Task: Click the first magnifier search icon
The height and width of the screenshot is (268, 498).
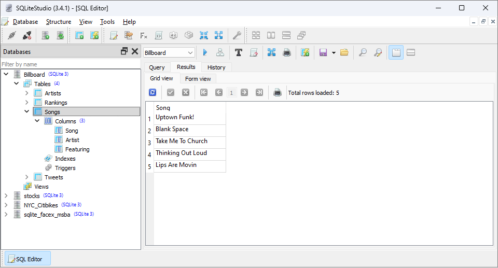Action: [363, 52]
